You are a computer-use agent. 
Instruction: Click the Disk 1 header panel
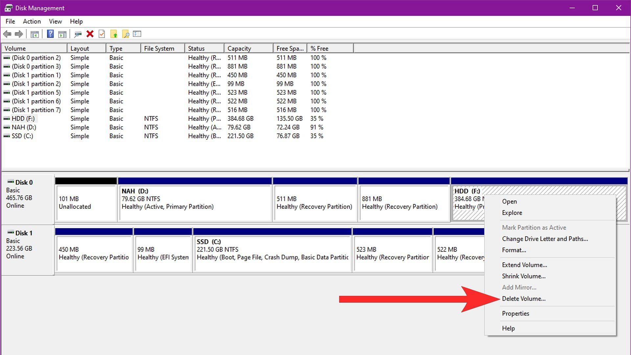coord(28,250)
